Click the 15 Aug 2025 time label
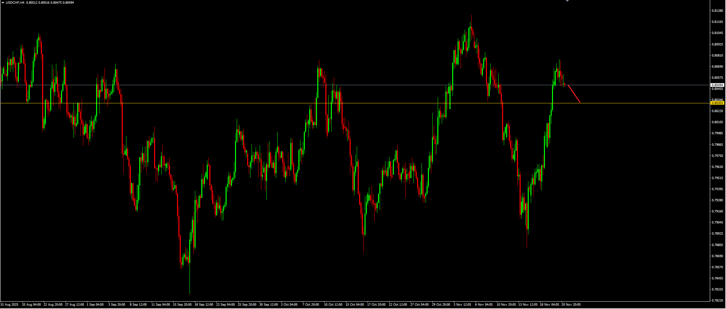 9,305
